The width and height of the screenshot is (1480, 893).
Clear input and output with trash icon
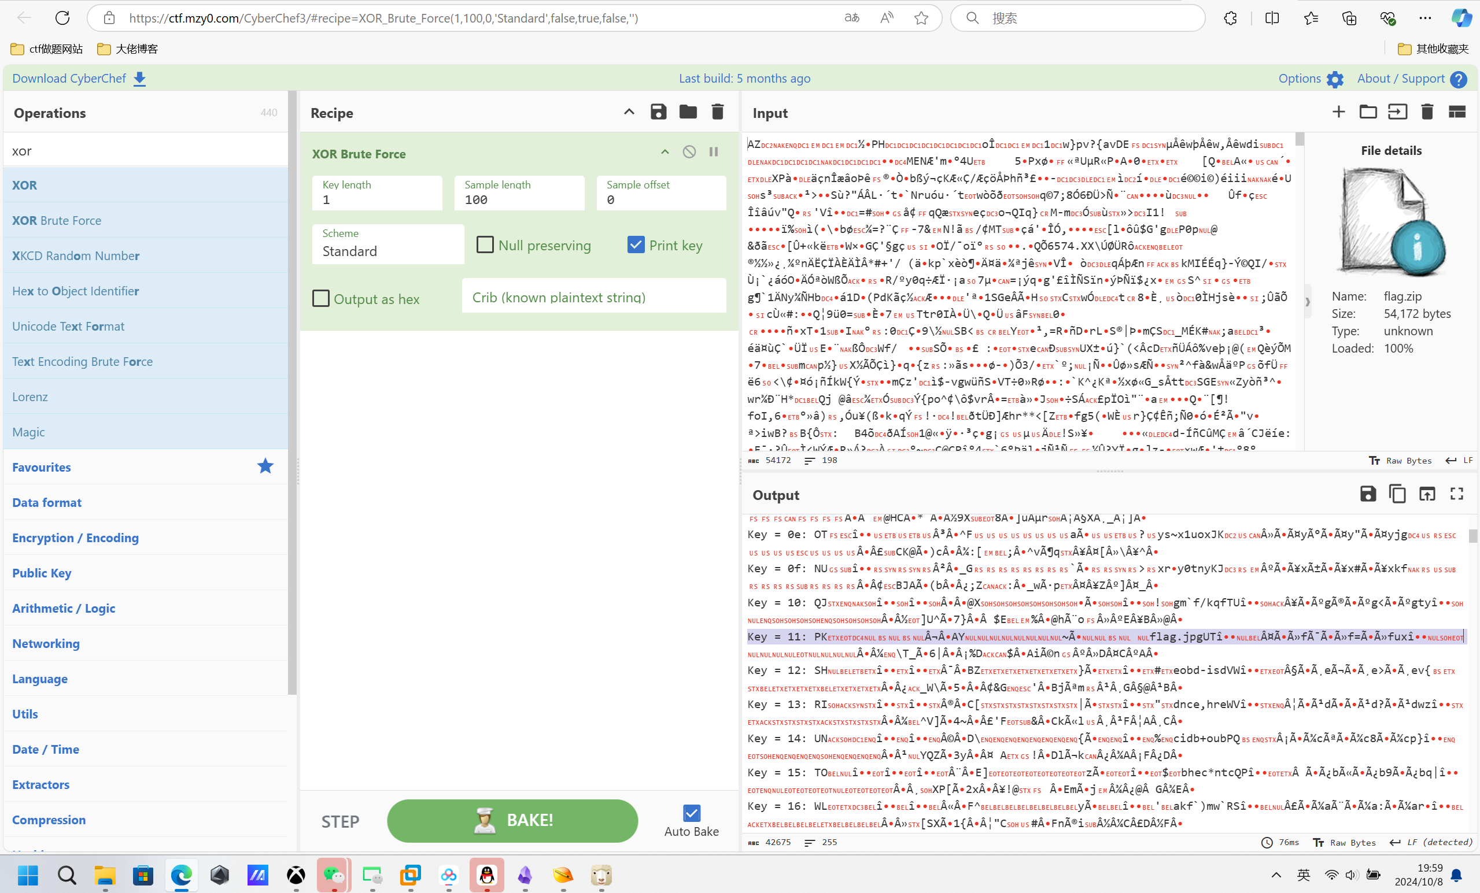(1427, 112)
